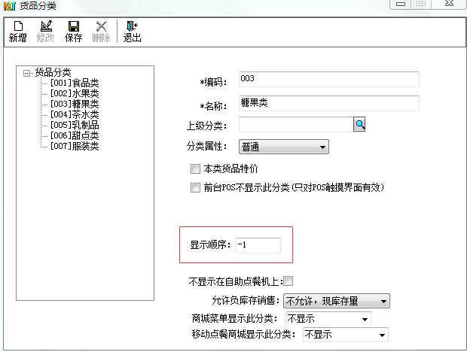Viewport: 467px width, 352px height.
Task: Open the 商城菜单显示此分类 dropdown
Action: [x=328, y=319]
